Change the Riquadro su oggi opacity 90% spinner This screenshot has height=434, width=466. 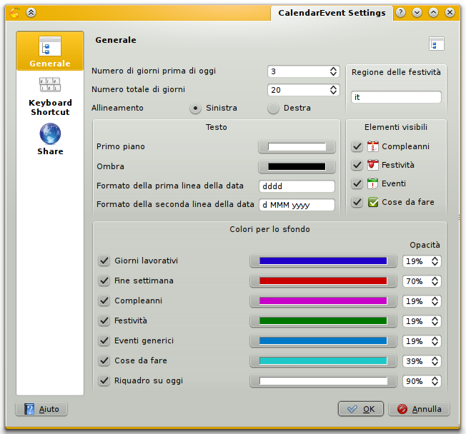coord(422,381)
